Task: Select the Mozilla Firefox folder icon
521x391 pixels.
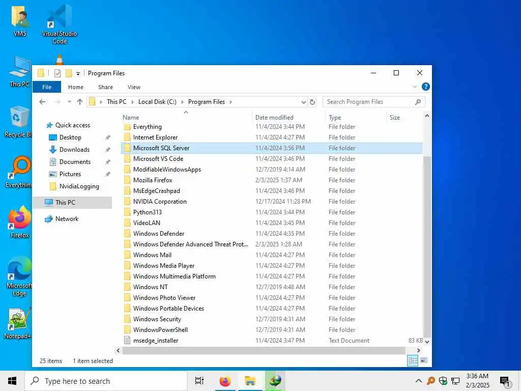Action: point(127,180)
